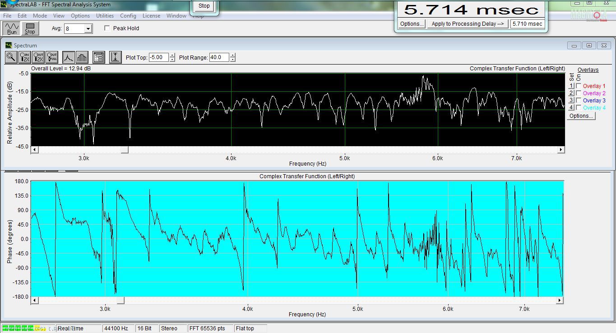Click the Run waveform button
Viewport: 616px width, 333px height.
tap(12, 28)
